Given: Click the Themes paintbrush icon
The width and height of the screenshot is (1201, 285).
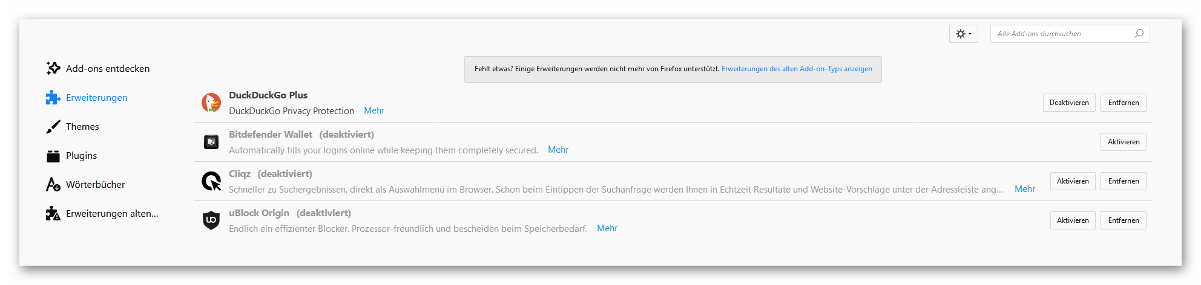Looking at the screenshot, I should click(53, 127).
